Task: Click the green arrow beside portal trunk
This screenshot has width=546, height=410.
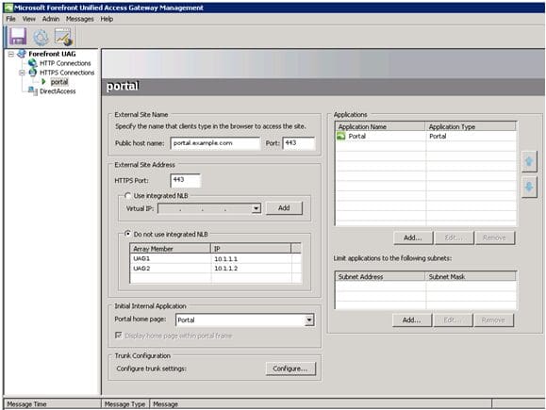Action: click(x=43, y=82)
